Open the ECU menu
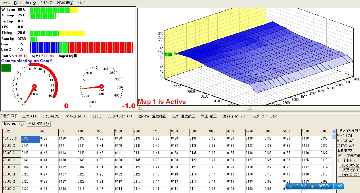This screenshot has height=193, width=360. (x=17, y=3)
